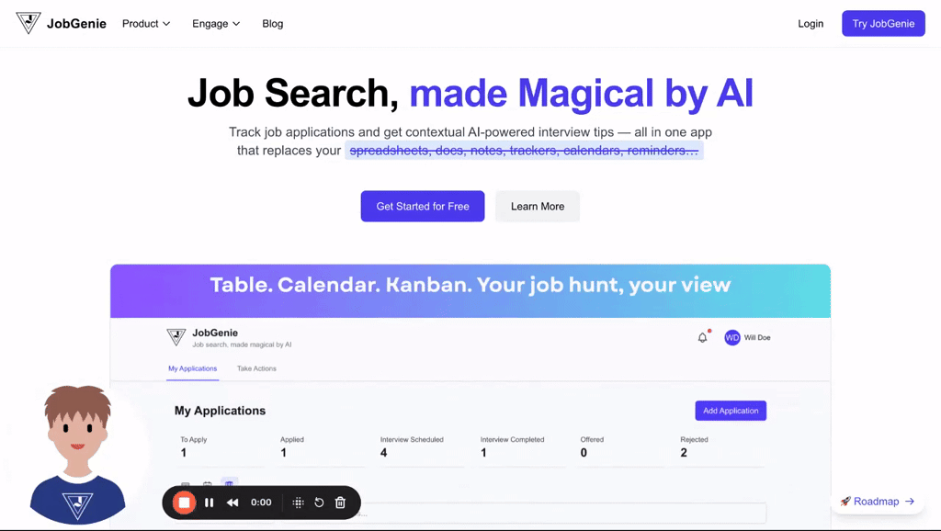This screenshot has height=531, width=941.
Task: Click the Table. Calendar. Kanban. banner
Action: point(470,290)
